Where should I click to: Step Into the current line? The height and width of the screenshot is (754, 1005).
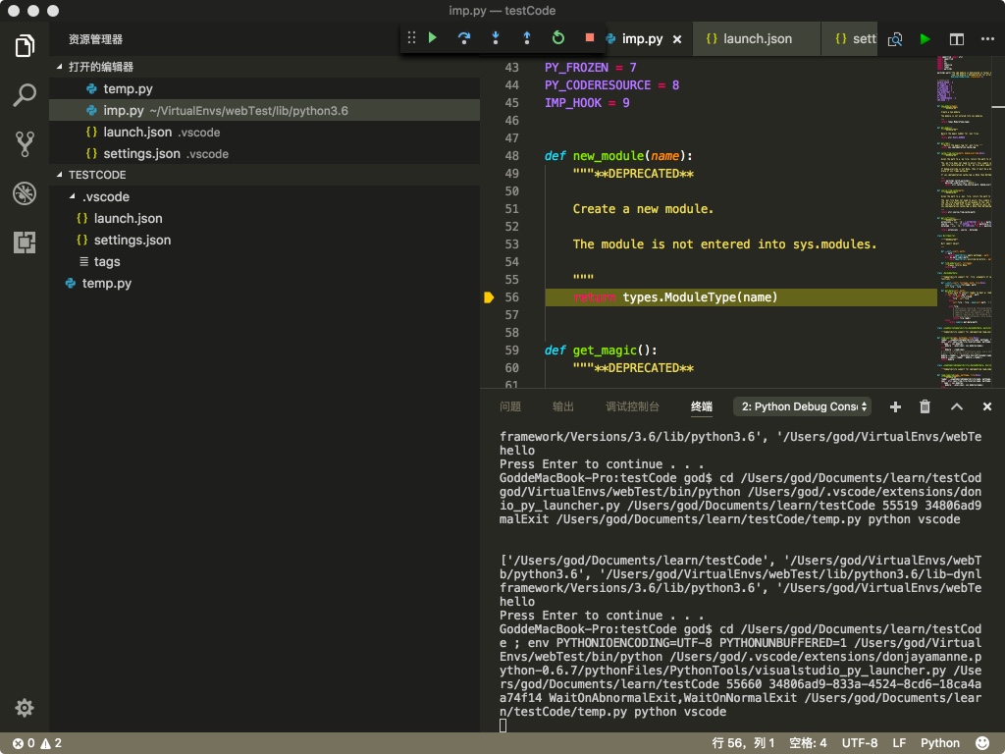pyautogui.click(x=496, y=38)
